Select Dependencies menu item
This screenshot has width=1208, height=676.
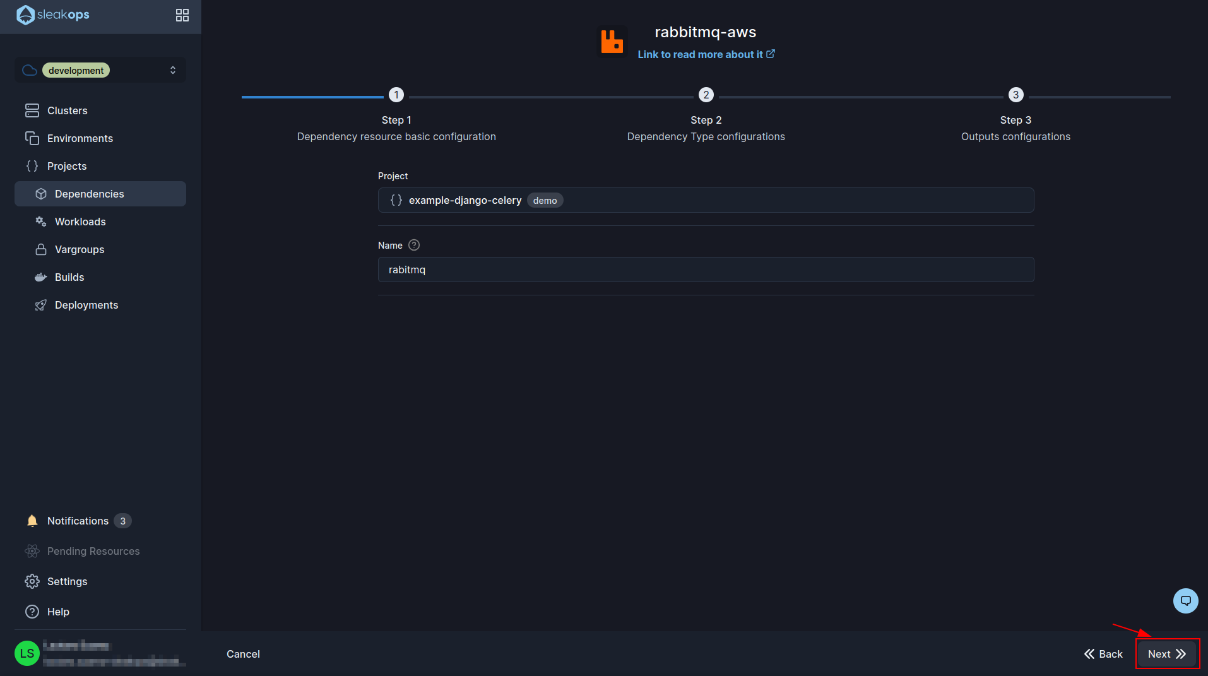click(100, 194)
